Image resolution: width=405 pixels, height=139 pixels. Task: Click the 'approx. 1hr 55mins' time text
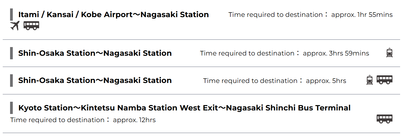(x=362, y=15)
